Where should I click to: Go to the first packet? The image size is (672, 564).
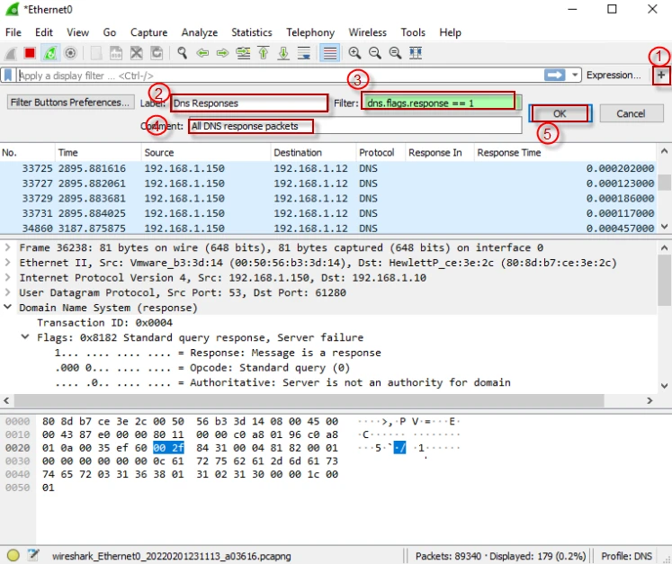(264, 53)
